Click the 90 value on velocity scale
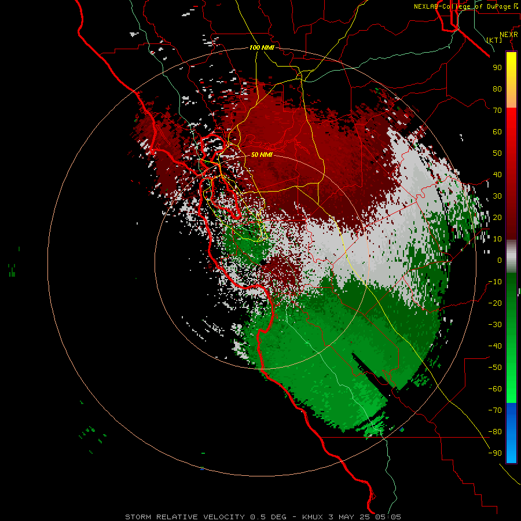This screenshot has width=521, height=521. click(x=497, y=68)
